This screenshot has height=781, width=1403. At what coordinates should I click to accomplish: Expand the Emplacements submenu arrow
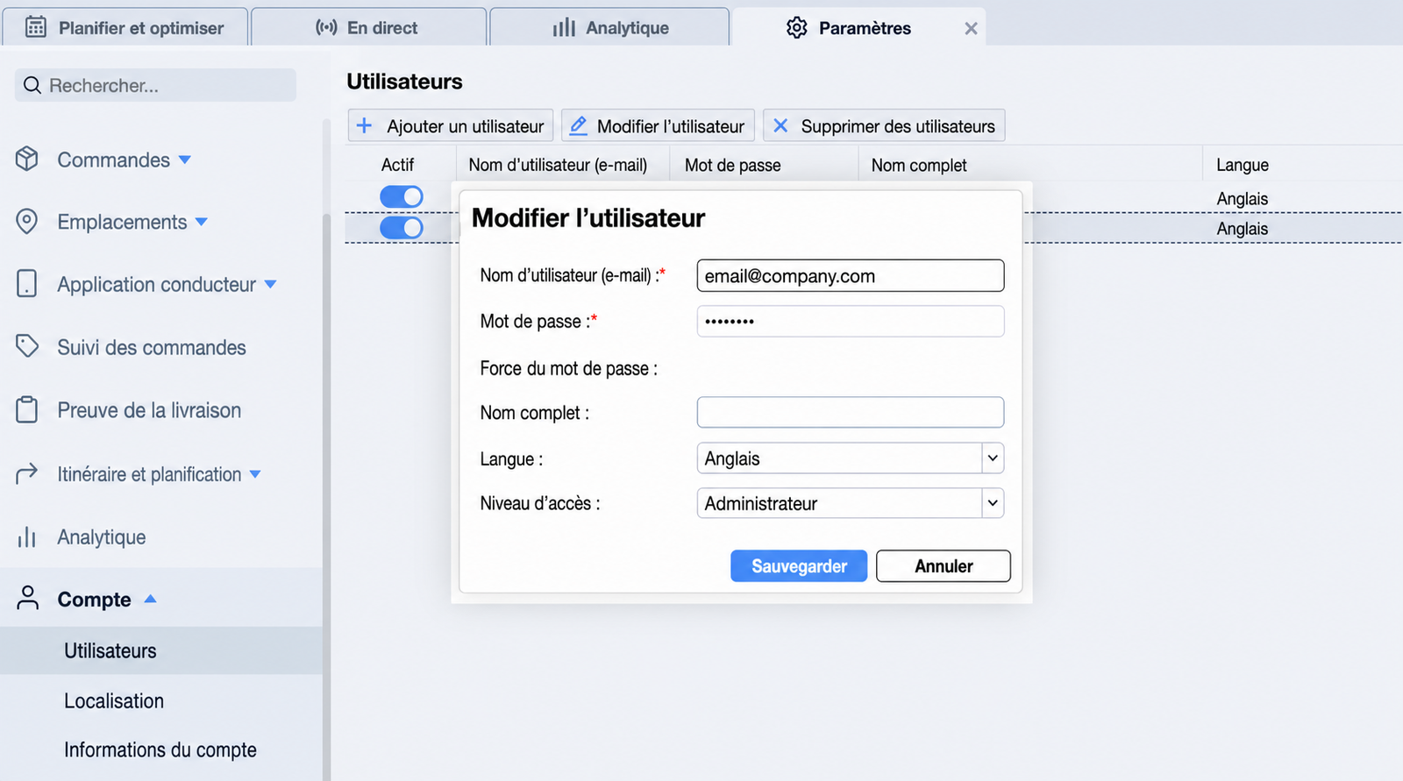click(202, 222)
